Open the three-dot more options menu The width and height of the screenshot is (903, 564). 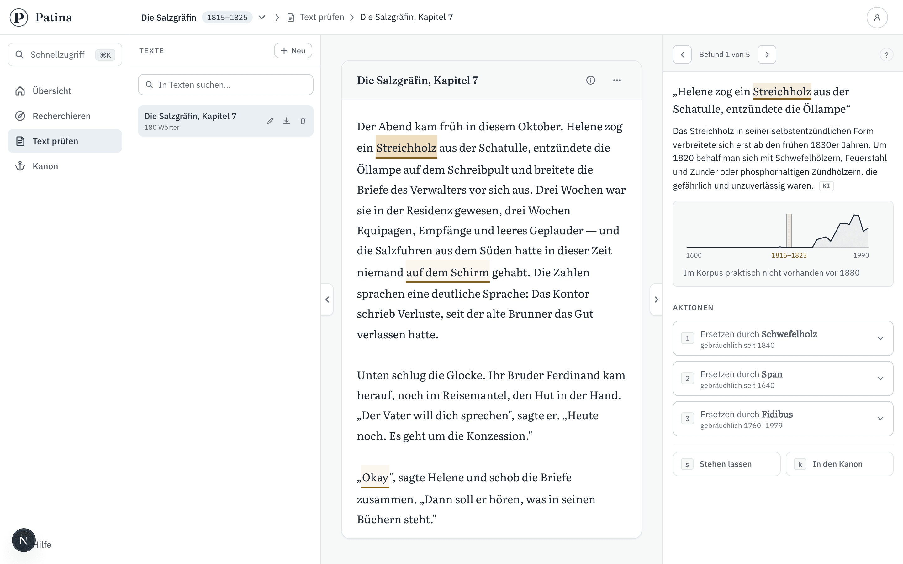(617, 80)
